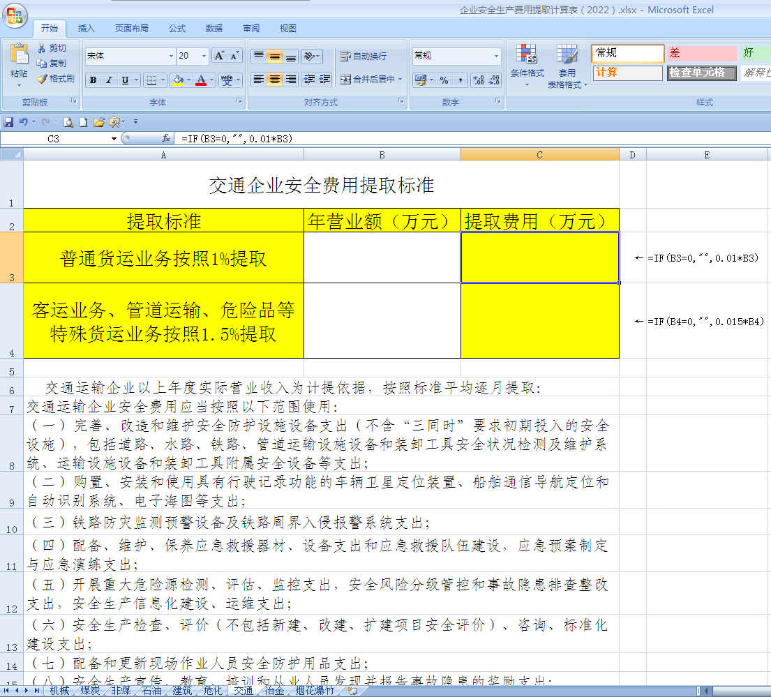The width and height of the screenshot is (771, 697).
Task: Open the font size 20 dropdown
Action: 204,56
